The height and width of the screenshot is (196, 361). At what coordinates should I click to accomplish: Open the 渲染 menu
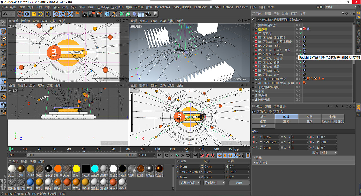[82, 7]
